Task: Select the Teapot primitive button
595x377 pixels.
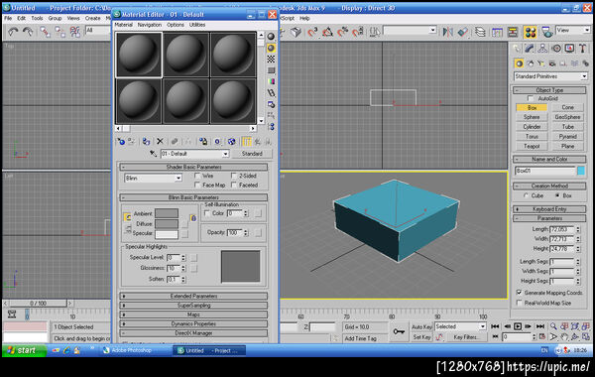Action: click(532, 146)
